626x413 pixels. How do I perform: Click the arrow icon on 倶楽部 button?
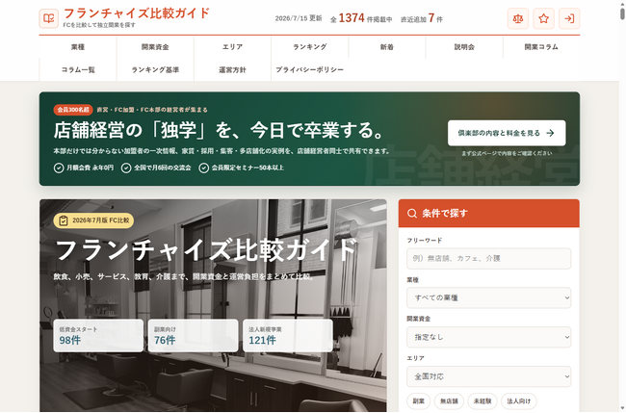click(550, 133)
